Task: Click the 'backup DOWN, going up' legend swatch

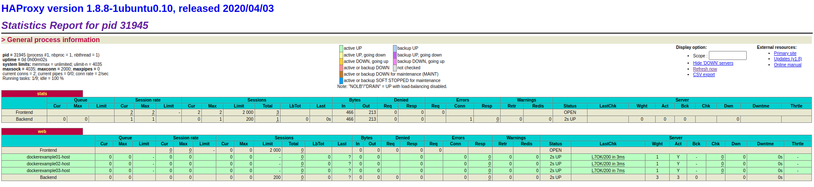Action: point(395,61)
